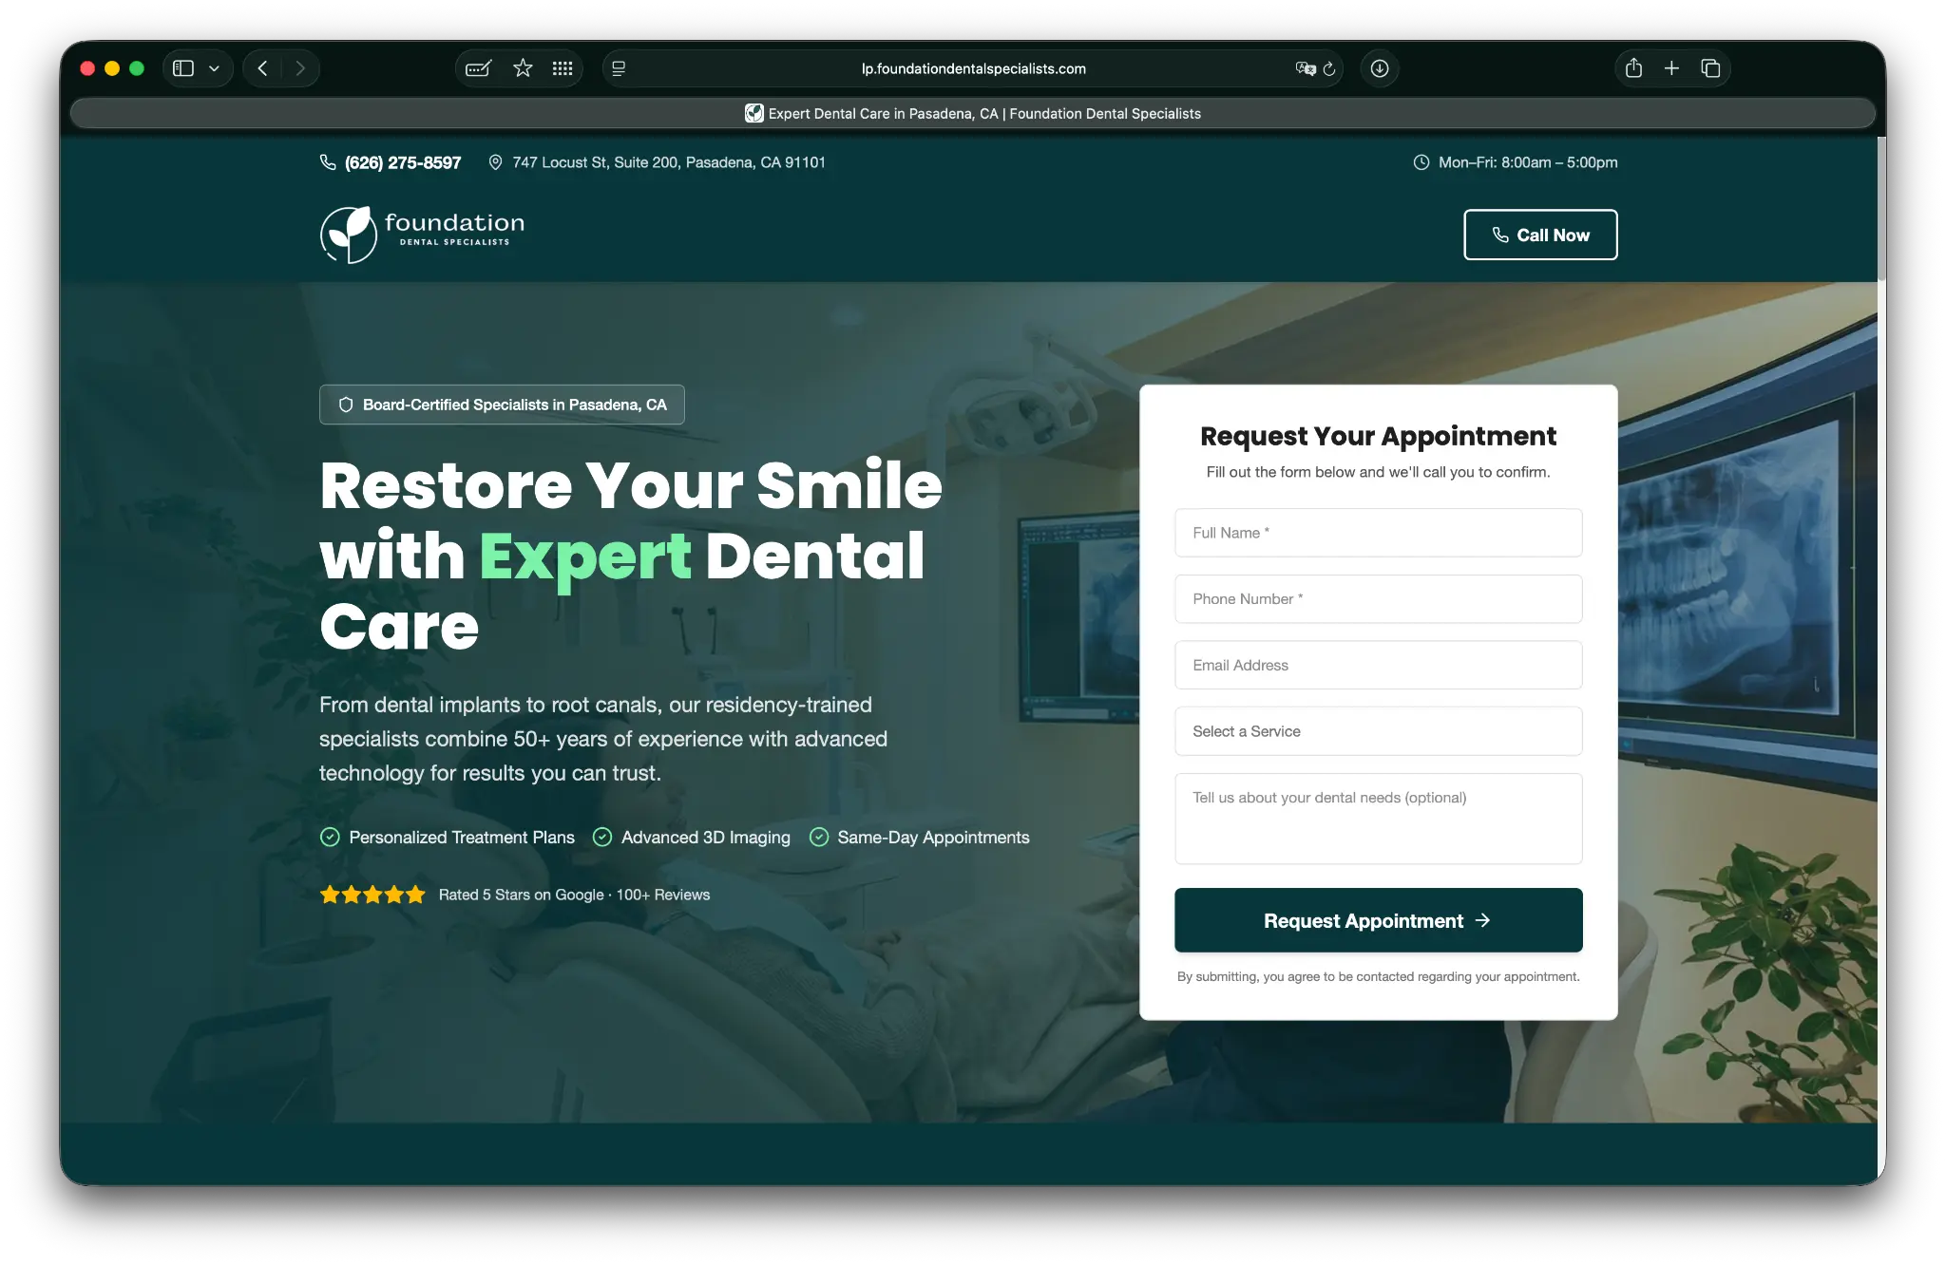Image resolution: width=1946 pixels, height=1264 pixels.
Task: Open the Select a Service dropdown
Action: click(x=1377, y=731)
